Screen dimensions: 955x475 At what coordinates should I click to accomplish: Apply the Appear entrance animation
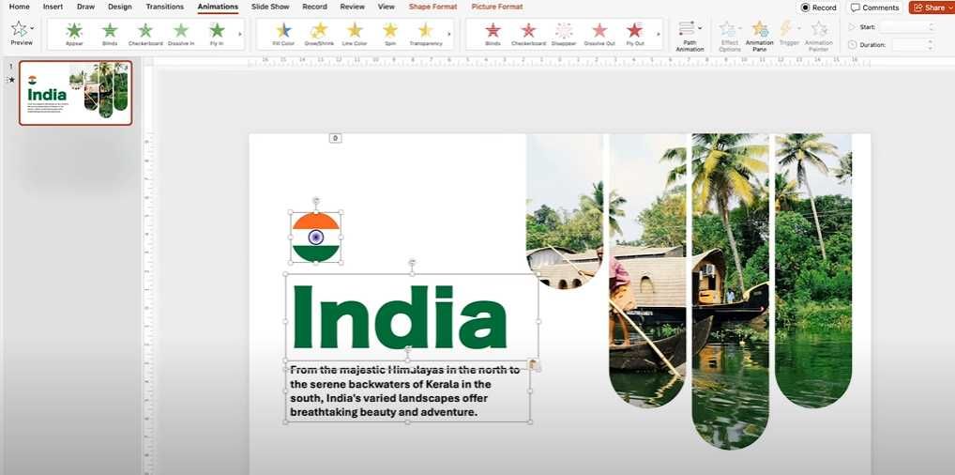(74, 34)
